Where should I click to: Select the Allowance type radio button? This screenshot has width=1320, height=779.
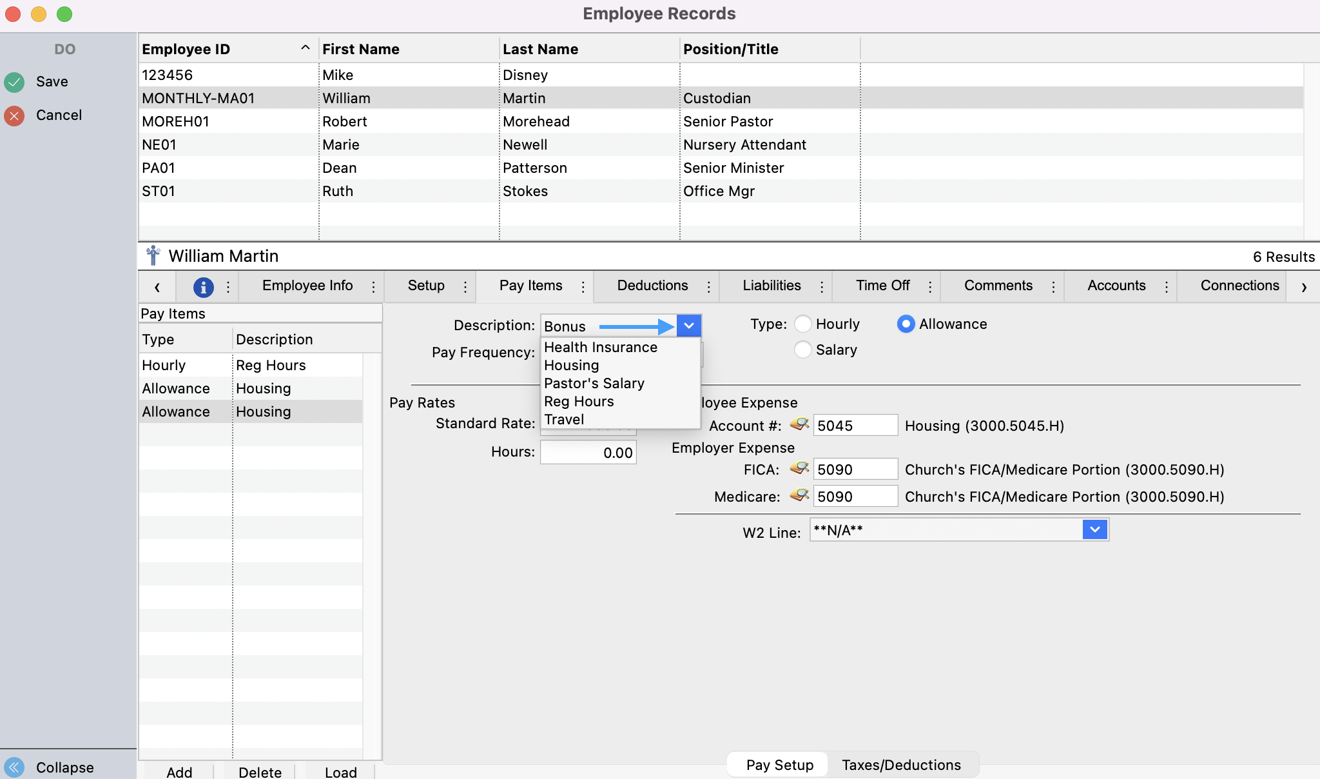906,324
